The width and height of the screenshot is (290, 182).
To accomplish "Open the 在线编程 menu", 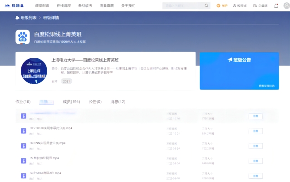I will click(64, 6).
